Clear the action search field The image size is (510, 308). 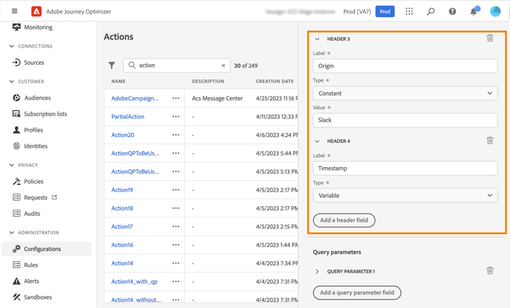tap(223, 66)
